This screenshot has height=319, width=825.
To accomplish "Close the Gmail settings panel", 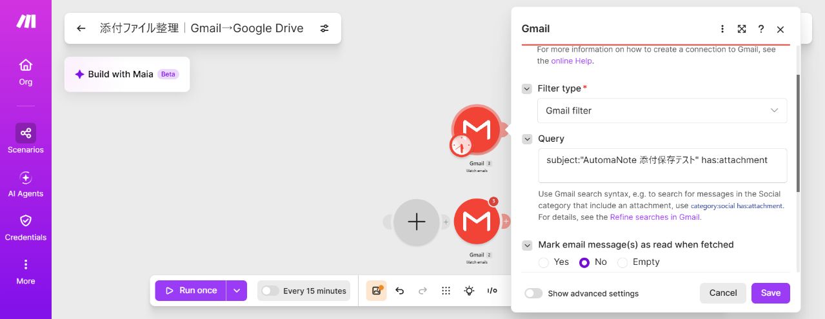I will [x=780, y=29].
